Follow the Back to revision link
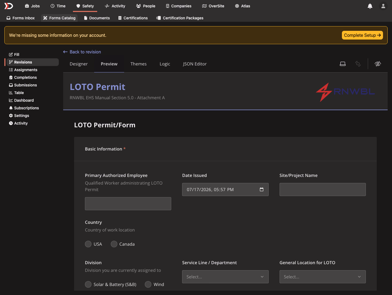 (x=82, y=52)
